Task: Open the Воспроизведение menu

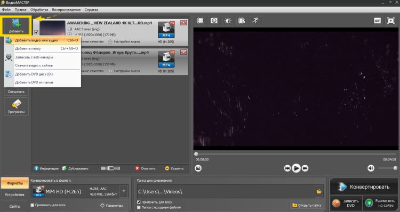Action: coord(66,10)
